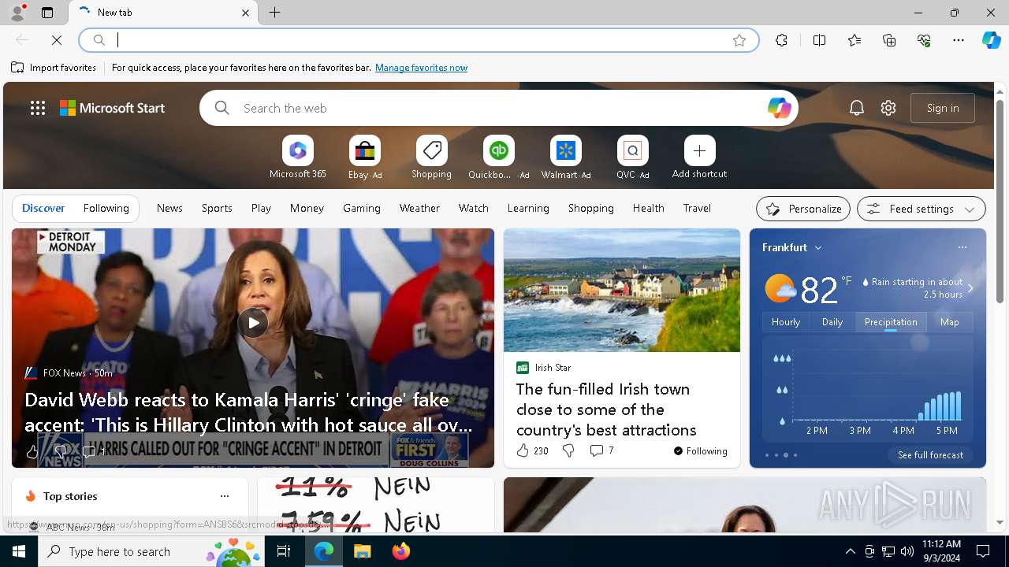Open the Walmart shortcut tile
This screenshot has width=1009, height=567.
coord(565,157)
